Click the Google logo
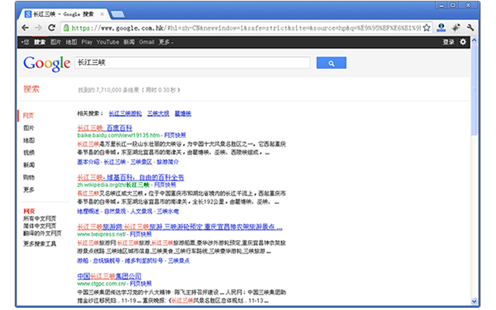Viewport: 496px width, 310px height. coord(46,64)
